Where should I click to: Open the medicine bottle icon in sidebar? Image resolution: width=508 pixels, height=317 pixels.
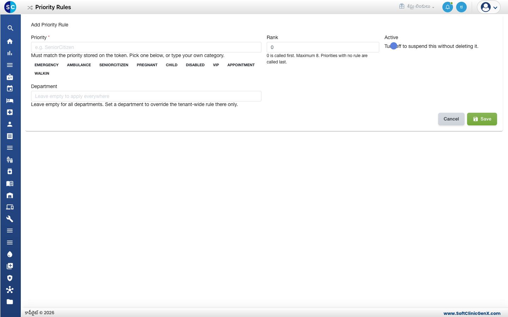click(x=10, y=172)
